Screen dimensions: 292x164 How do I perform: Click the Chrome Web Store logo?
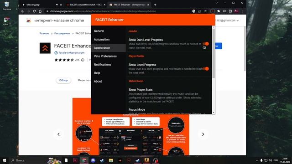(28, 20)
